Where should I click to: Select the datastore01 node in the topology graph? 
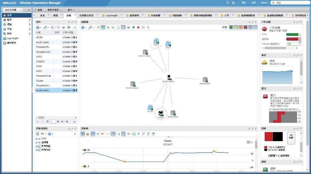coord(205,81)
